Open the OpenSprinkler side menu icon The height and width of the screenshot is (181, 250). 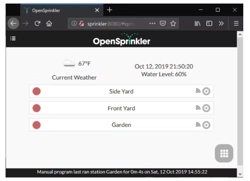[13, 38]
